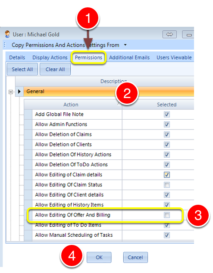Collapse the General group tree node
Viewport: 213px width, 273px height.
[x=11, y=92]
